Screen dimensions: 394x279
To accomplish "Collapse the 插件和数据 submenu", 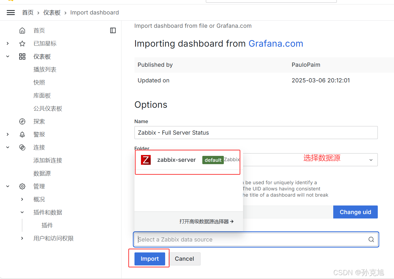I will coord(22,212).
